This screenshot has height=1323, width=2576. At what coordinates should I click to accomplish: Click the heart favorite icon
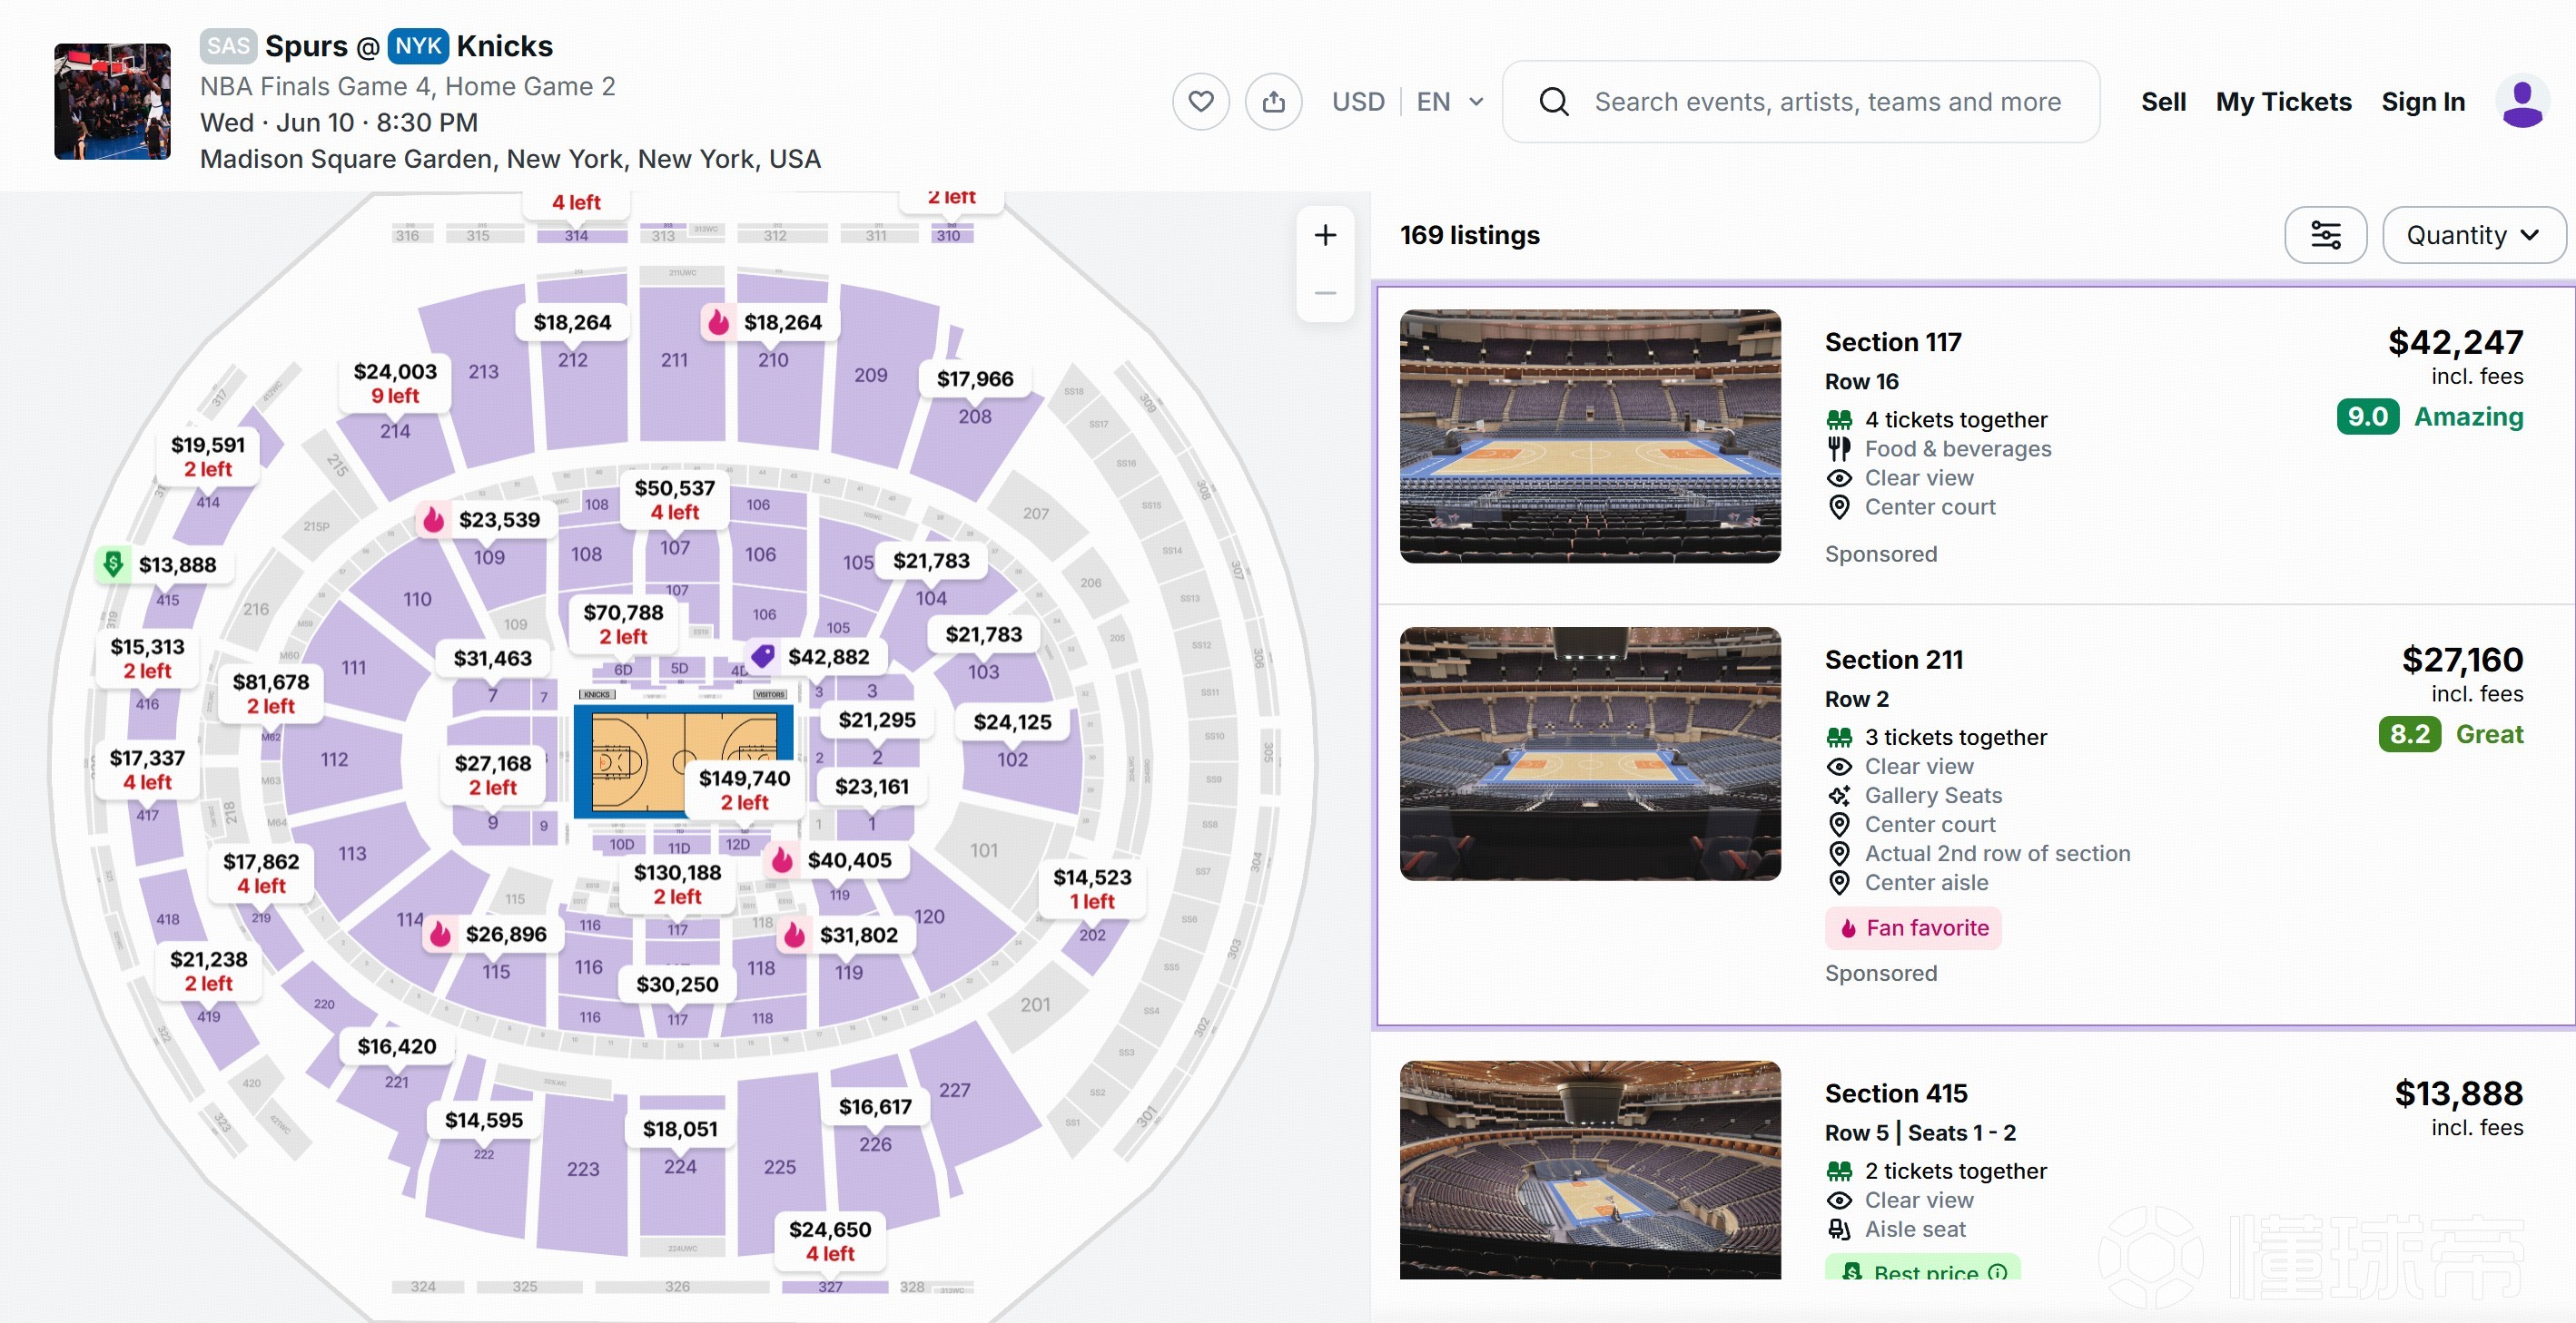click(1200, 102)
